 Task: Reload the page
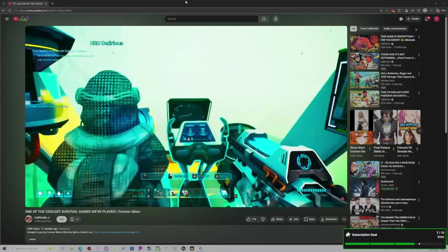click(x=10, y=10)
